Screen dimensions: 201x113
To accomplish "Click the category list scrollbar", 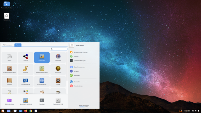I will 67,67.
